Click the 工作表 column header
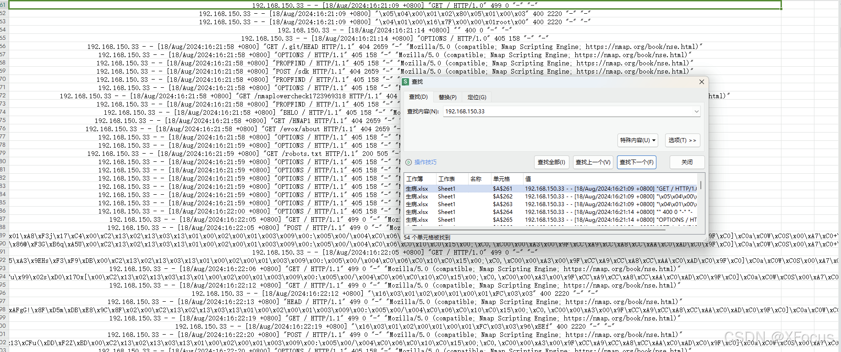 (x=451, y=179)
